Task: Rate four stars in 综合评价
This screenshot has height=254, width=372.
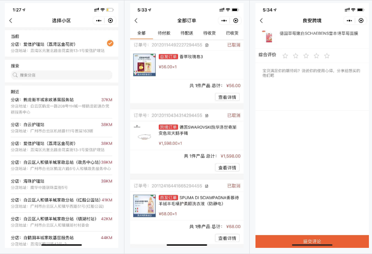Action: point(317,56)
